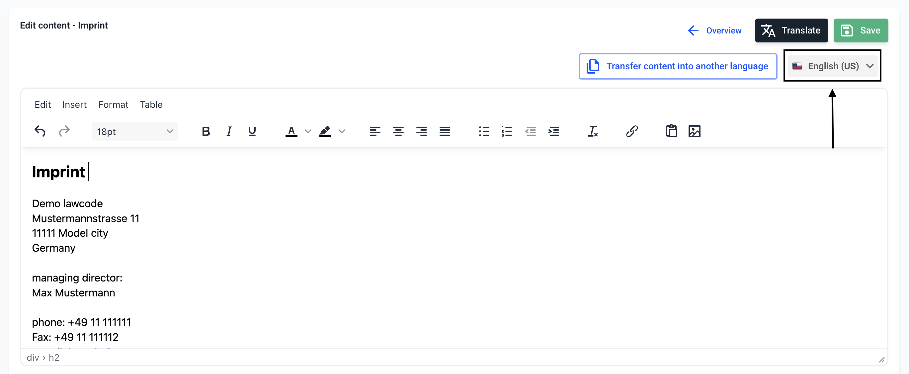Open the 18pt font size dropdown
The width and height of the screenshot is (909, 374).
(134, 131)
